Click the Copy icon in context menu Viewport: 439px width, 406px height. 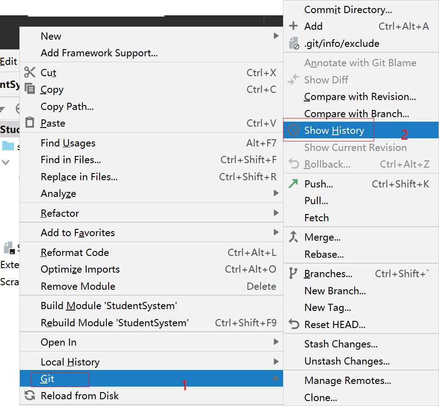(x=30, y=89)
